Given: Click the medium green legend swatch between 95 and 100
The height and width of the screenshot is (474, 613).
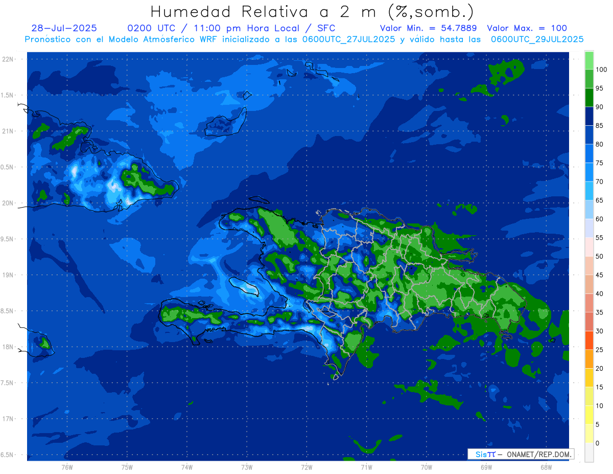Looking at the screenshot, I should (x=589, y=79).
